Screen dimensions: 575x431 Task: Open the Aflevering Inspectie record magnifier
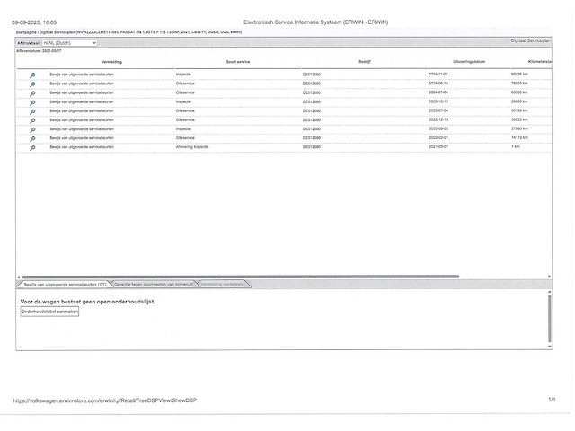click(x=32, y=147)
